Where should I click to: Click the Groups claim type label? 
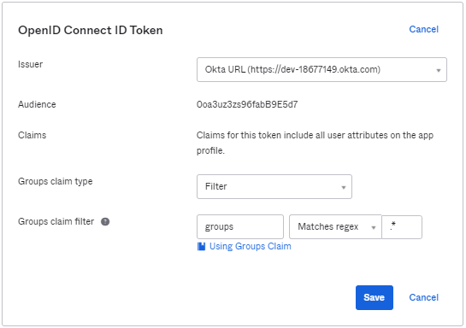pos(56,181)
